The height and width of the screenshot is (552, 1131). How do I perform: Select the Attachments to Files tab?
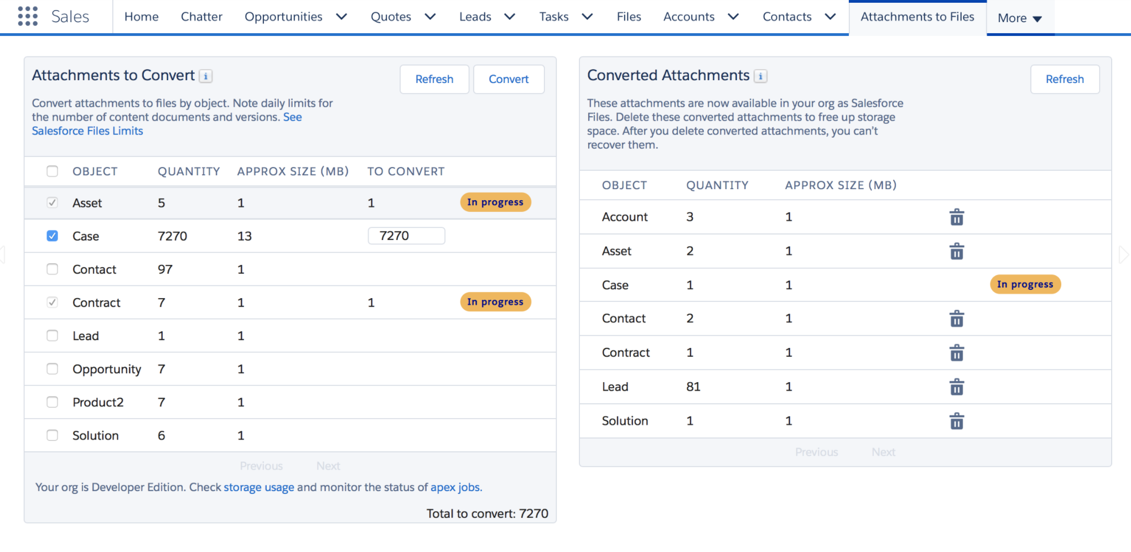click(x=917, y=17)
